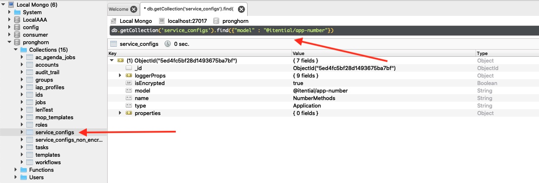
Task: Click the audit_trail collection table icon
Action: pos(30,72)
